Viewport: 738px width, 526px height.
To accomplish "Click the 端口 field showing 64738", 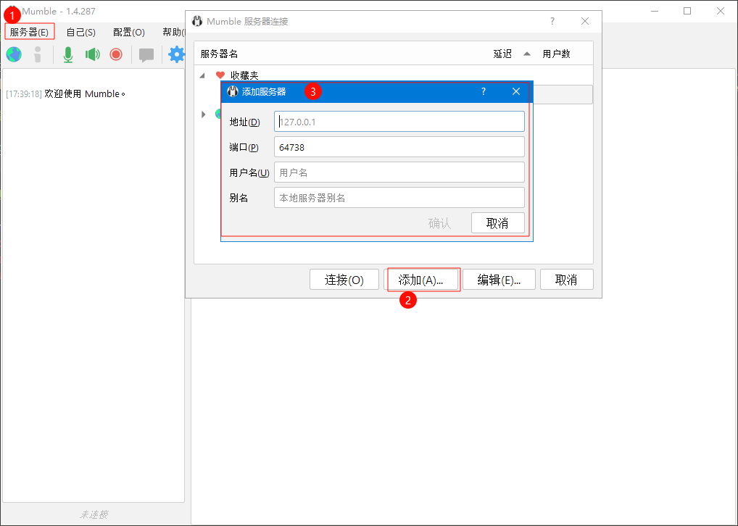I will (399, 147).
